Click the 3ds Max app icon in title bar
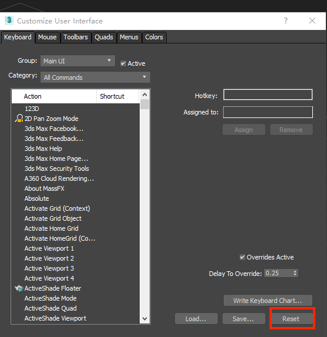The image size is (327, 337). 9,21
